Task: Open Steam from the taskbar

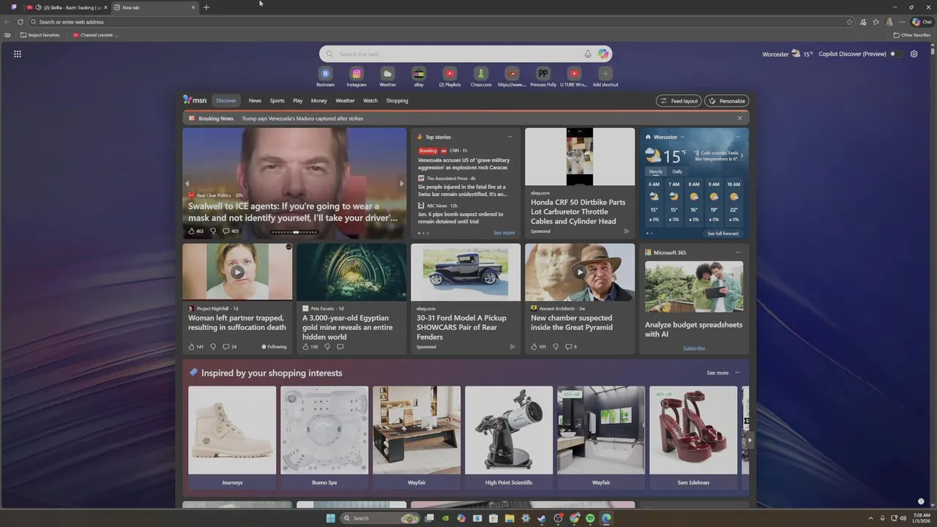Action: tap(542, 518)
